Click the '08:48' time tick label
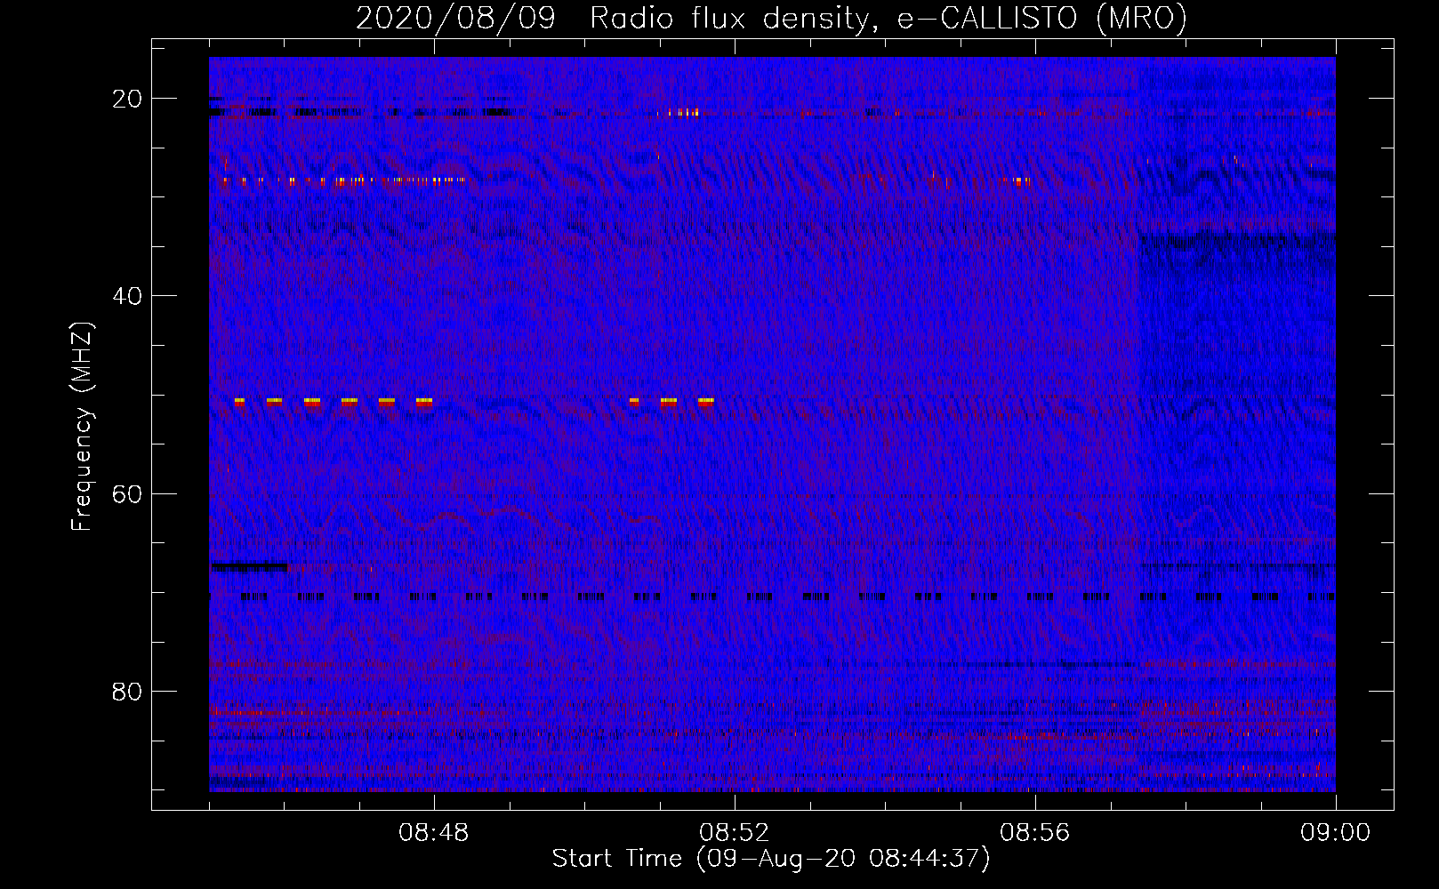Screen dimensions: 1439x889 click(x=434, y=833)
